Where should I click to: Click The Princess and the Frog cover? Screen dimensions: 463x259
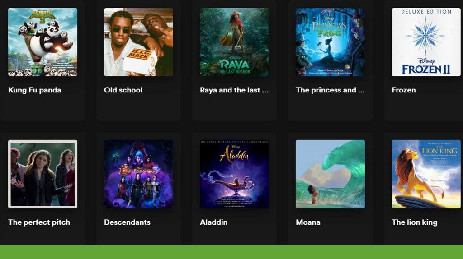330,42
